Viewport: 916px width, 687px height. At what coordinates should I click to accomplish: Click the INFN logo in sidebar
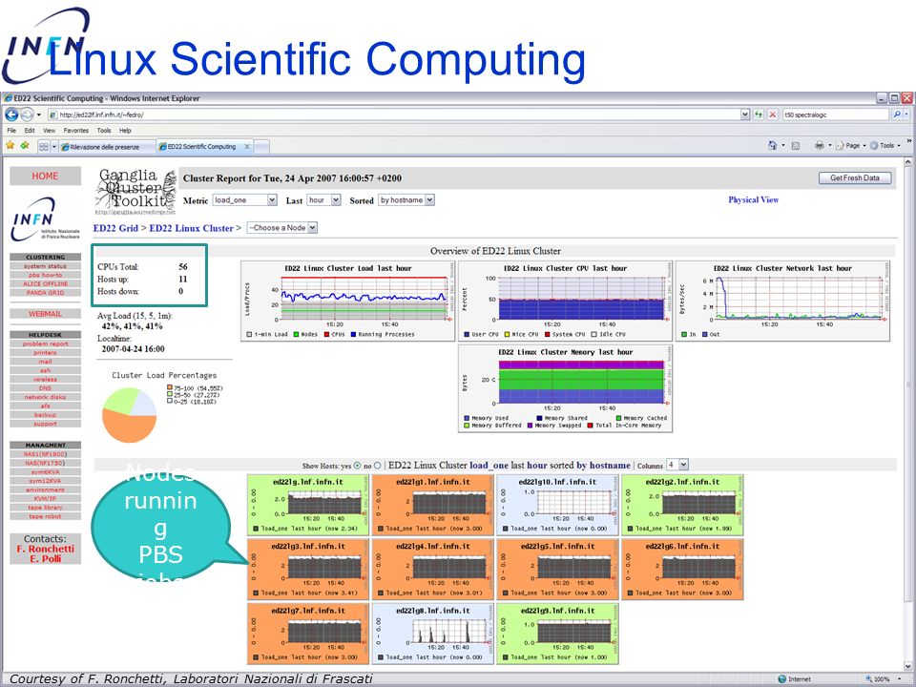[46, 219]
